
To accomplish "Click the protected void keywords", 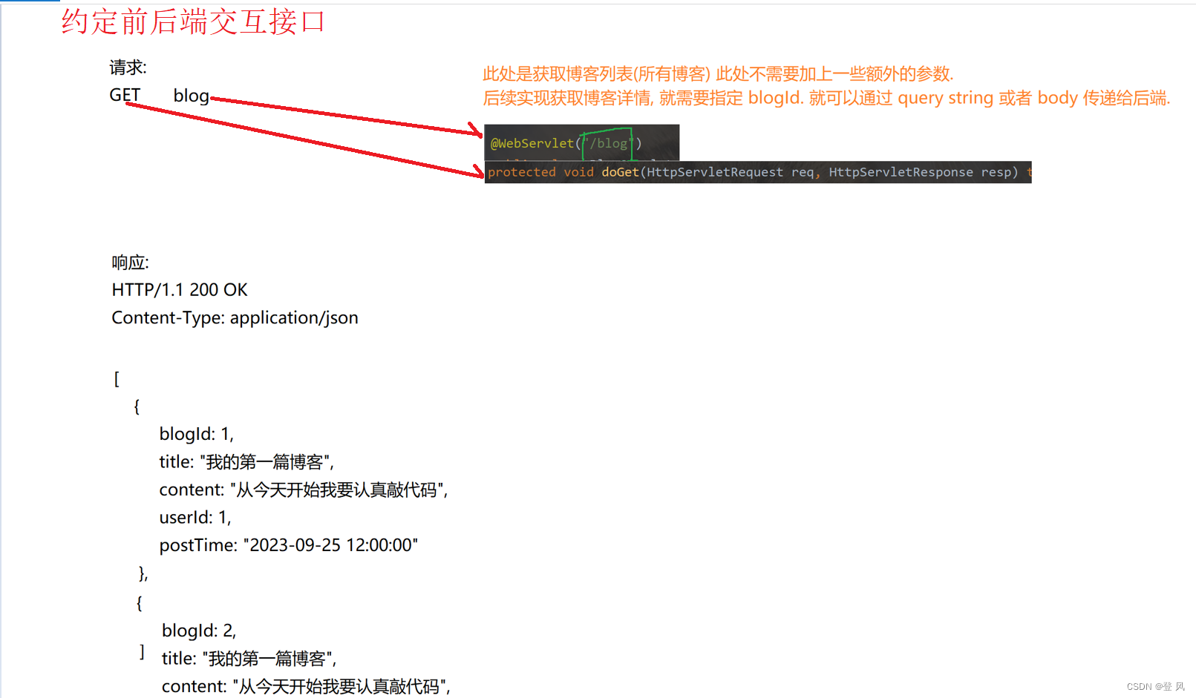I will (x=540, y=172).
